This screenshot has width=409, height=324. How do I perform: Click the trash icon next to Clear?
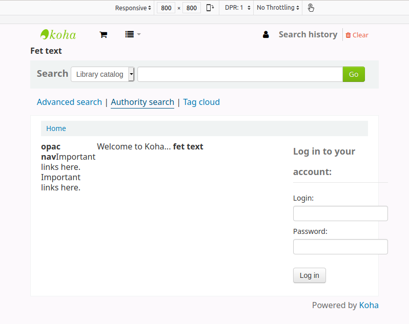tap(348, 35)
